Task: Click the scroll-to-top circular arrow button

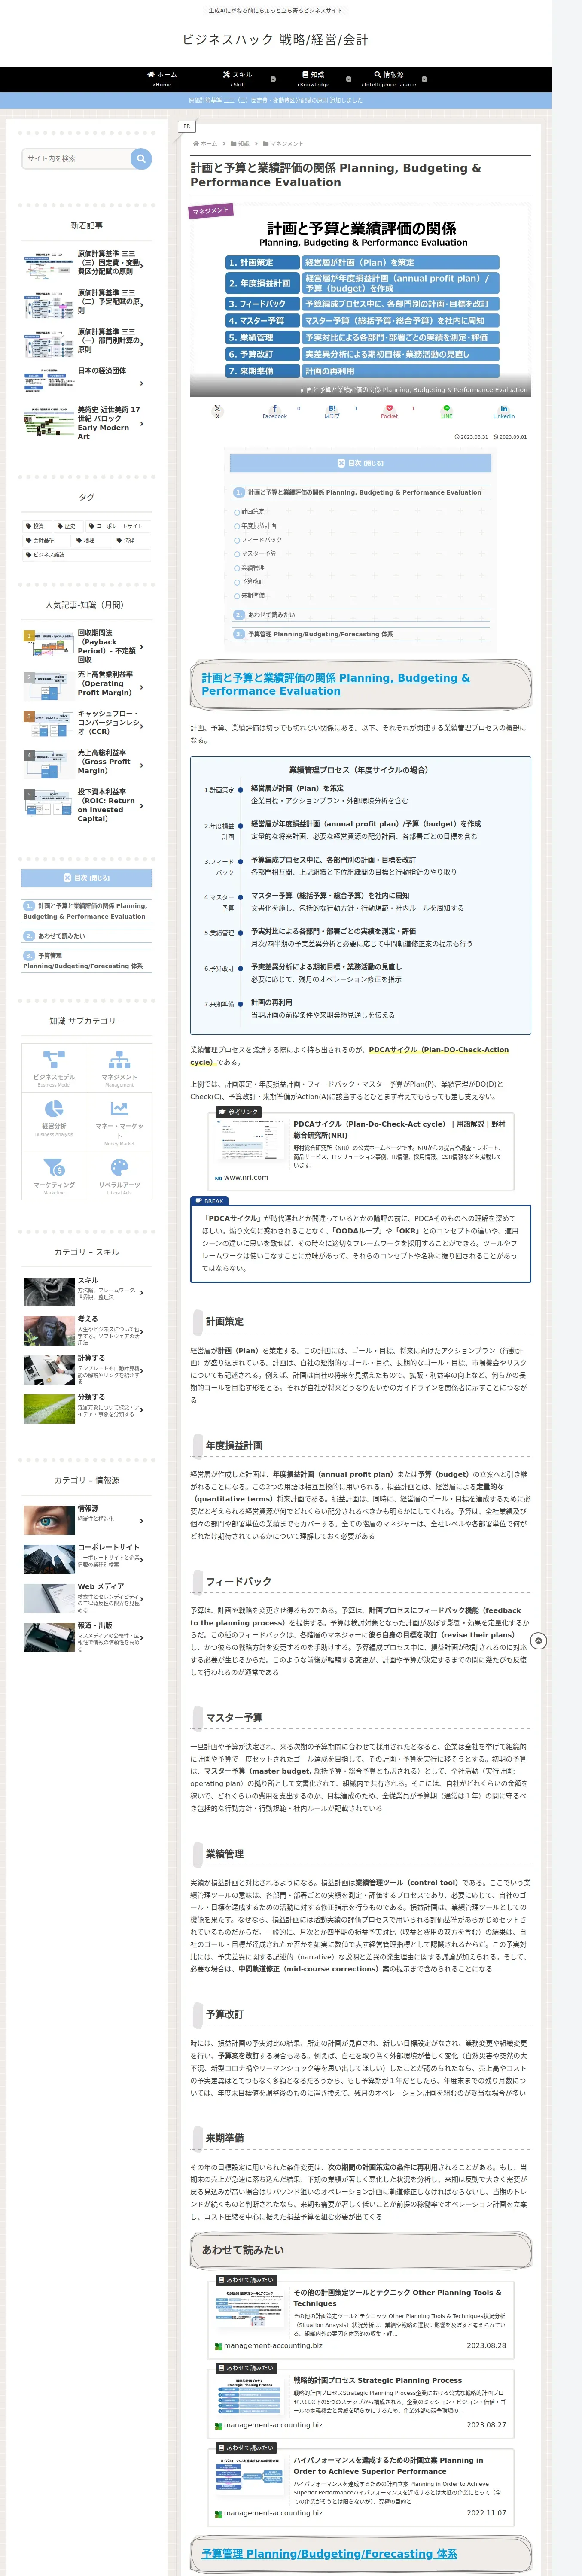Action: coord(538,1641)
